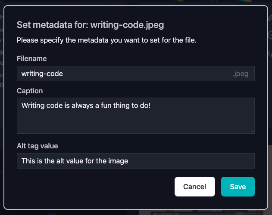Click the circled checkmark icon at right edge
This screenshot has height=215, width=272.
(270, 35)
